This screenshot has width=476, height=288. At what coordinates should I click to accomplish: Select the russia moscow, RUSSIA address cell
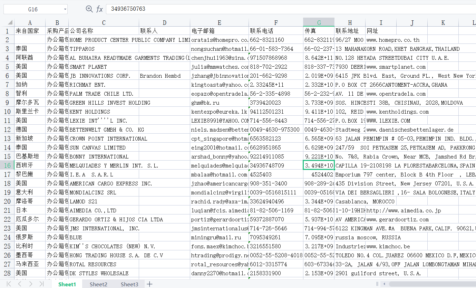(x=368, y=237)
